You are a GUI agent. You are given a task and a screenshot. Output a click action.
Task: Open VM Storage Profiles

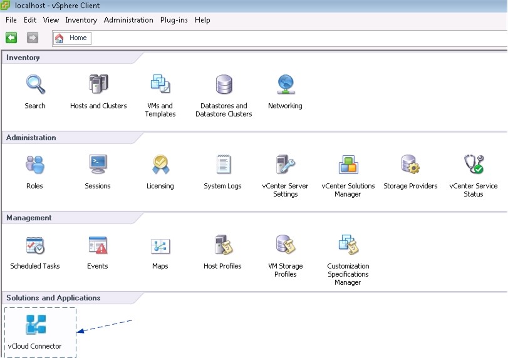coord(286,245)
